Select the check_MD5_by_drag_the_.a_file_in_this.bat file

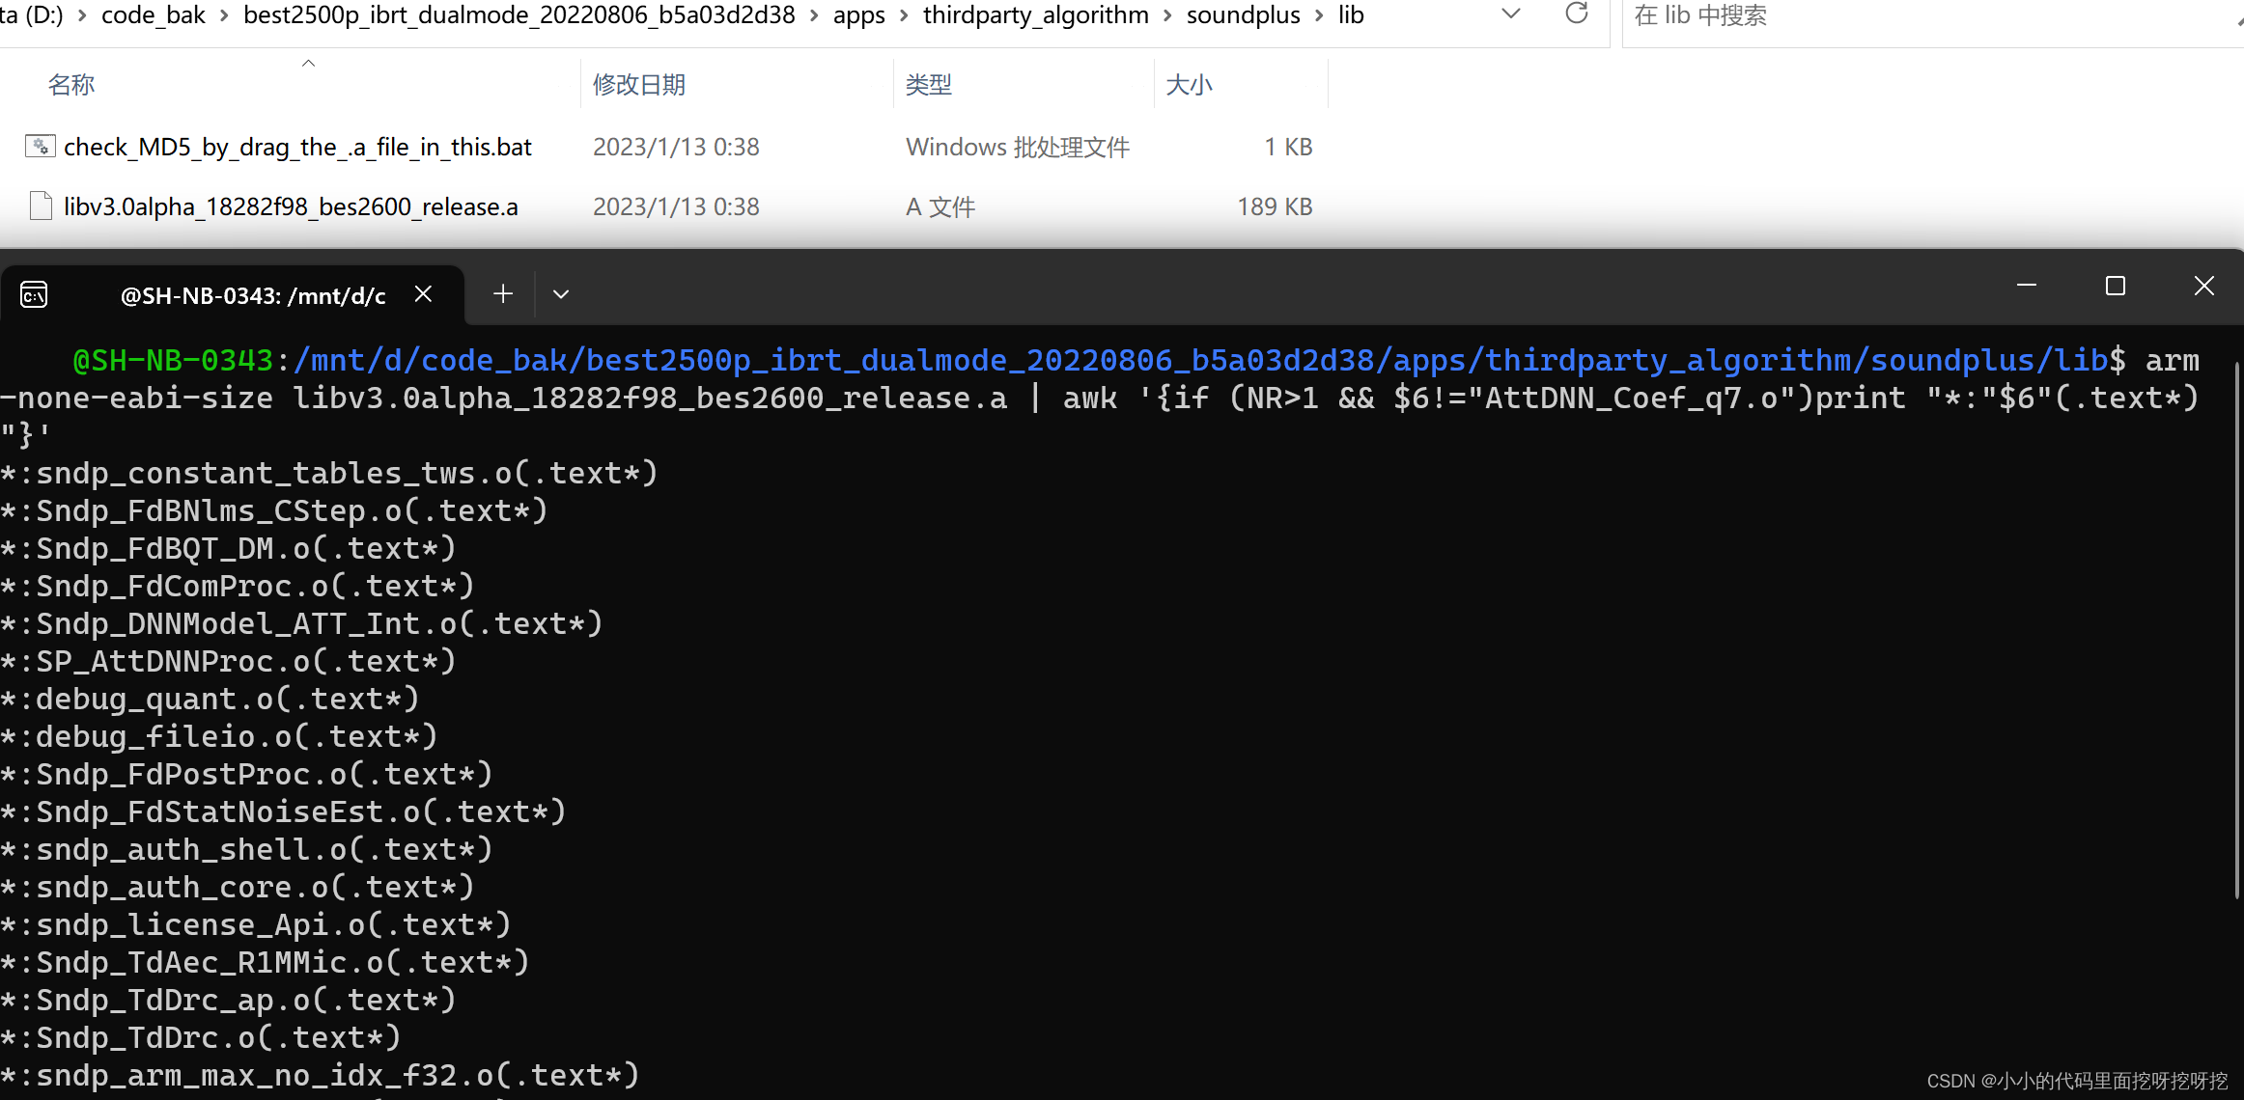(x=297, y=147)
